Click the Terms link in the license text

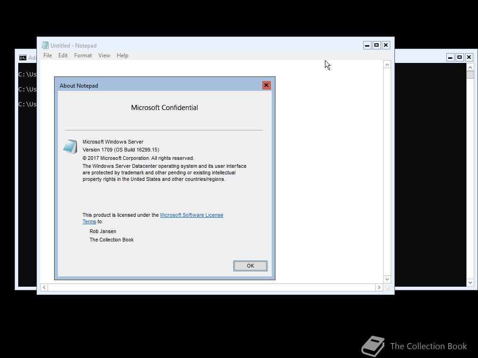(89, 221)
